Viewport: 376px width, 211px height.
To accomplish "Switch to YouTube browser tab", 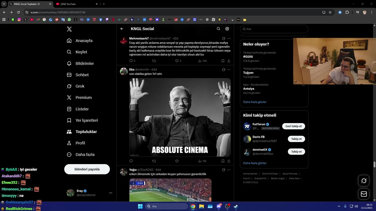I will click(76, 4).
